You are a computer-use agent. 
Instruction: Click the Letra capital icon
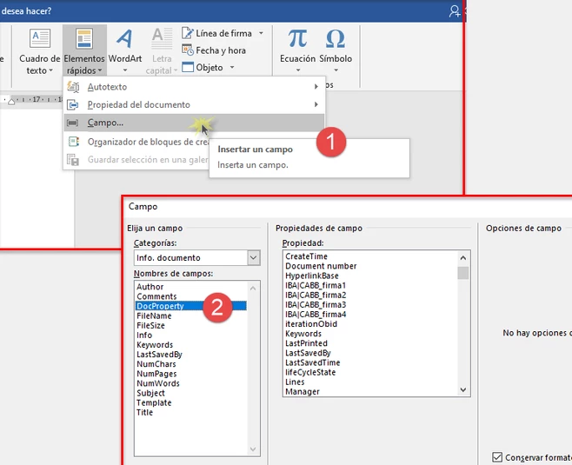click(162, 38)
